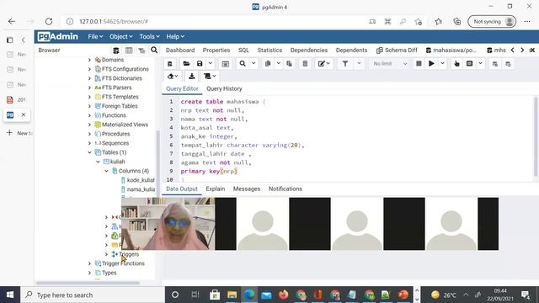Viewport: 539px width, 303px height.
Task: Expand the Triggers tree node
Action: 107,254
